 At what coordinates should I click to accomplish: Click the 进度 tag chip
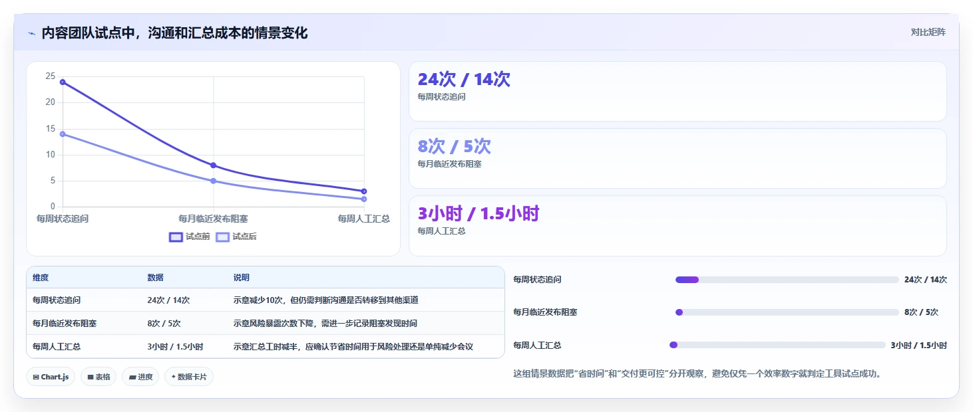tap(140, 377)
